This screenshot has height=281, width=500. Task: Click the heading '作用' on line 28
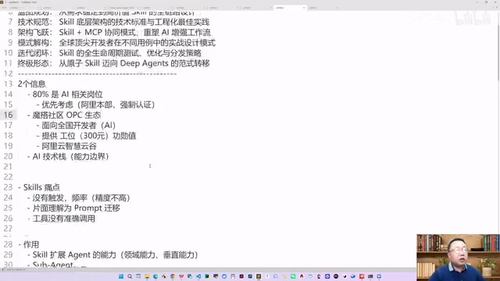pyautogui.click(x=31, y=244)
